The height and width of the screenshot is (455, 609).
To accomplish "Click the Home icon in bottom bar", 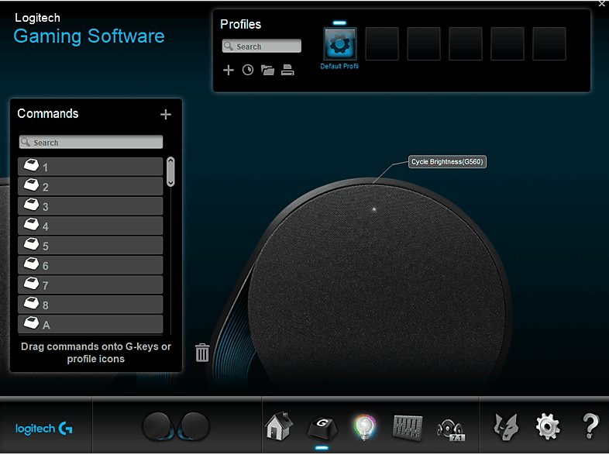I will click(280, 426).
